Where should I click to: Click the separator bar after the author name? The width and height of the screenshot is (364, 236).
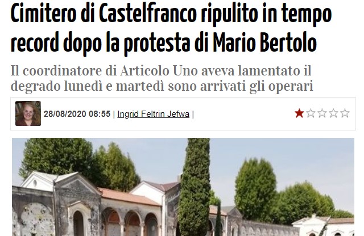click(193, 114)
